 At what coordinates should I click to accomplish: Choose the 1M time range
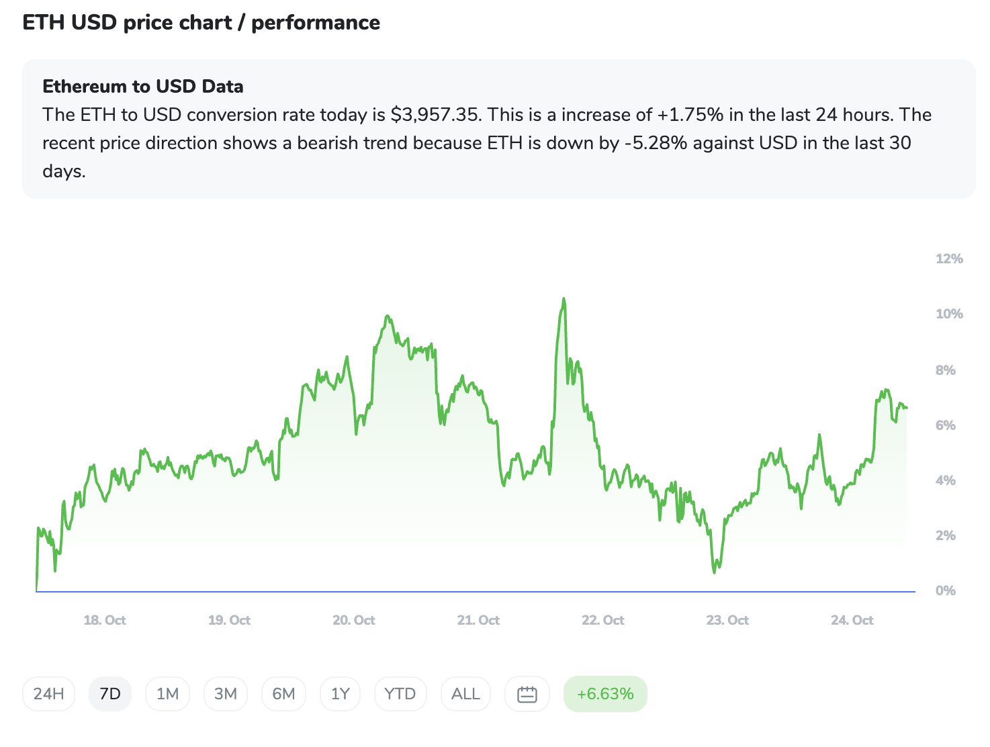point(167,694)
